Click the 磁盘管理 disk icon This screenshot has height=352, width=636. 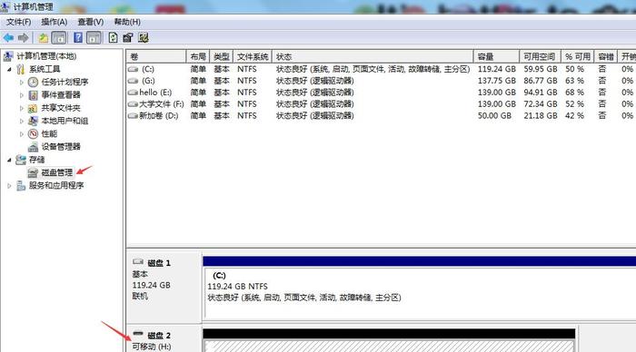coord(33,173)
